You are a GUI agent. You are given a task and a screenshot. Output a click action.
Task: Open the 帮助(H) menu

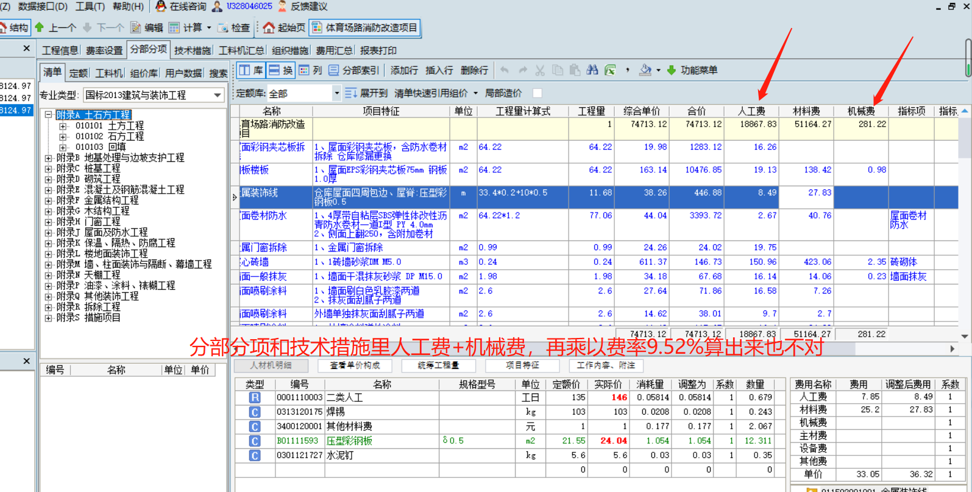click(x=128, y=6)
